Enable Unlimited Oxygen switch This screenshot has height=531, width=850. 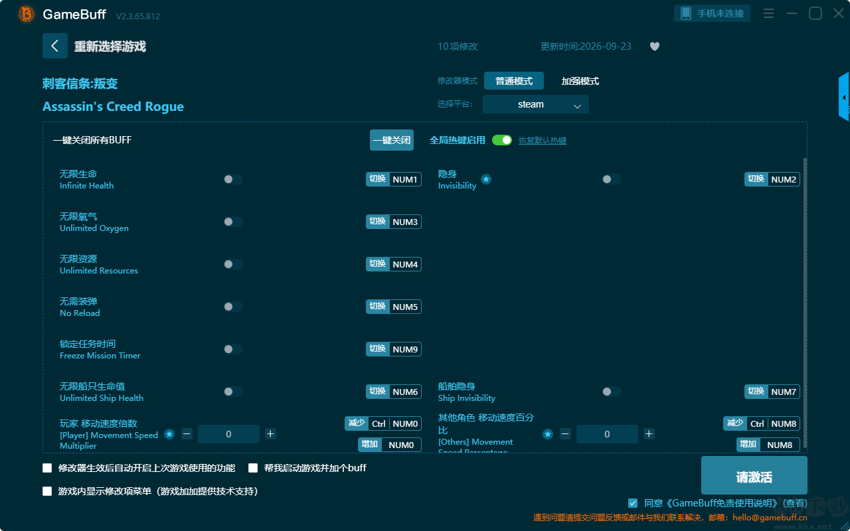(x=233, y=222)
